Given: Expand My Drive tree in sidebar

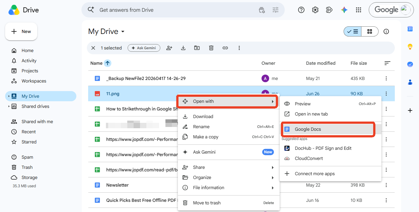Looking at the screenshot, I should pos(9,96).
